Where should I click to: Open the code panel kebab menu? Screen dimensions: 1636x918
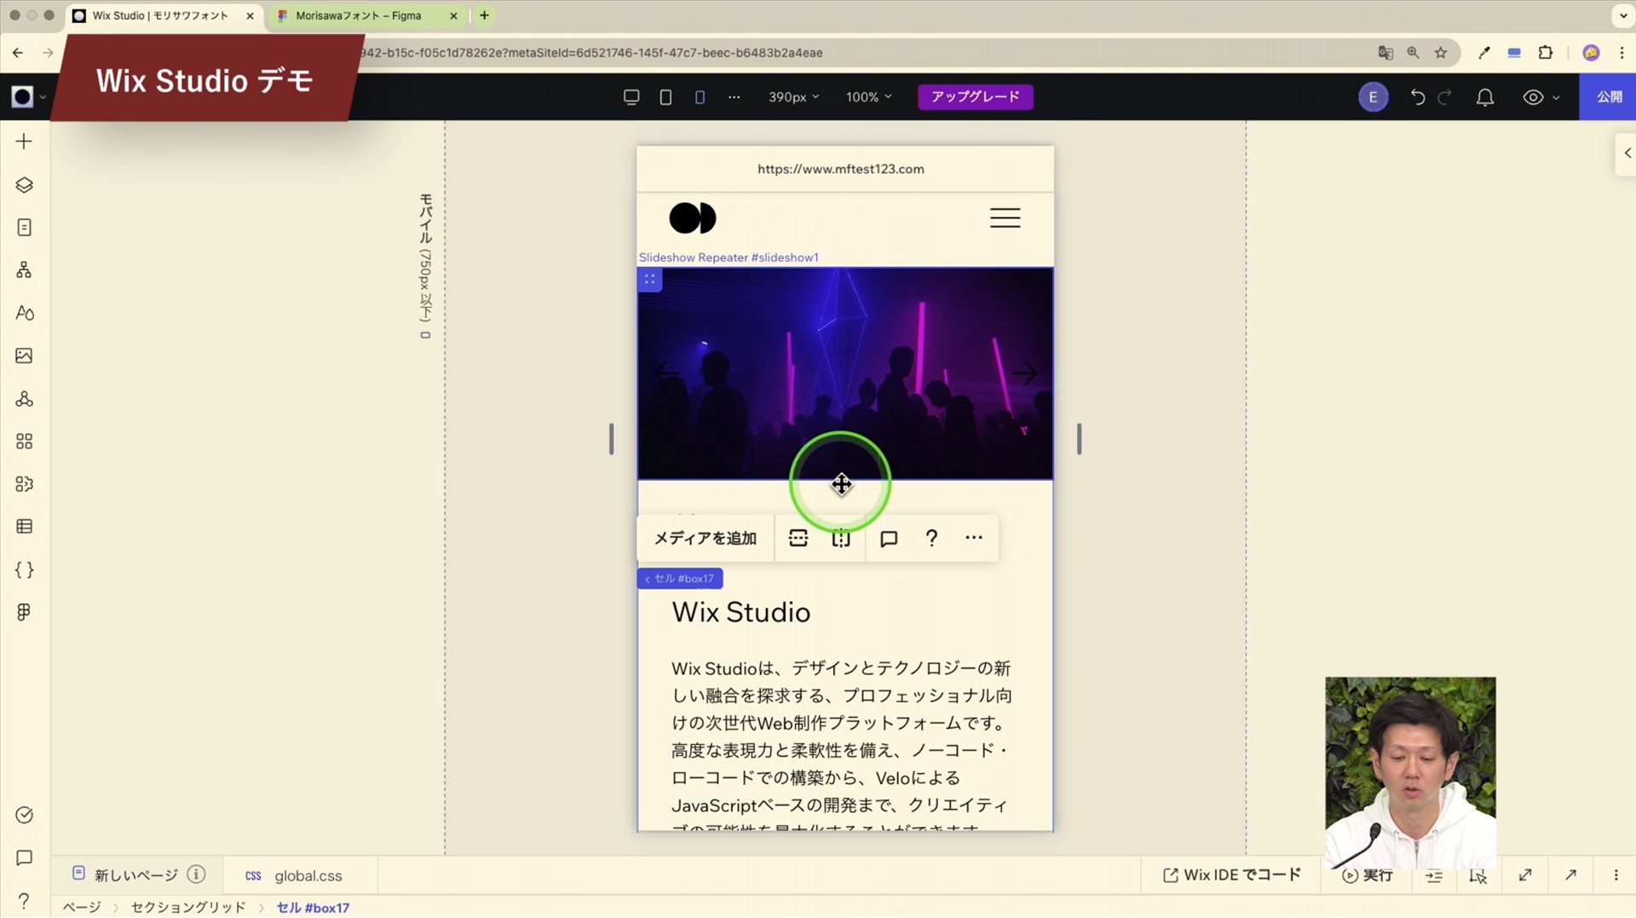point(1616,875)
